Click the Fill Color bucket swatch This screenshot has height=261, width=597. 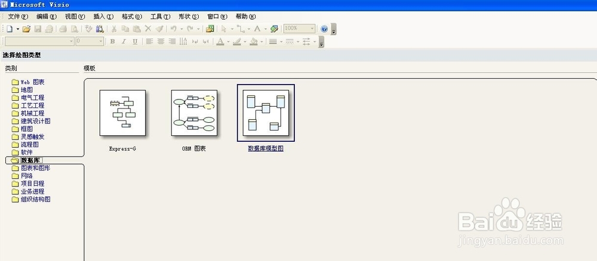tap(254, 41)
